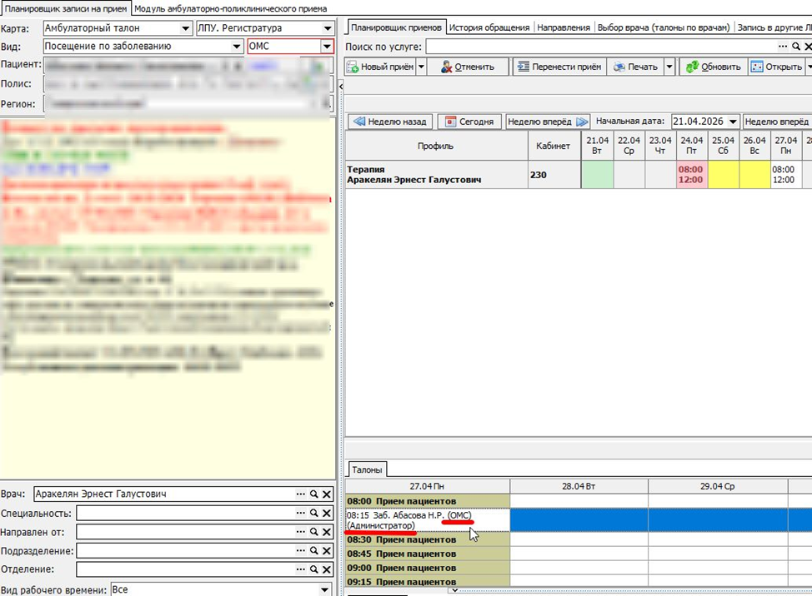The width and height of the screenshot is (812, 596).
Task: Open the Начальная дата date dropdown
Action: [x=733, y=122]
